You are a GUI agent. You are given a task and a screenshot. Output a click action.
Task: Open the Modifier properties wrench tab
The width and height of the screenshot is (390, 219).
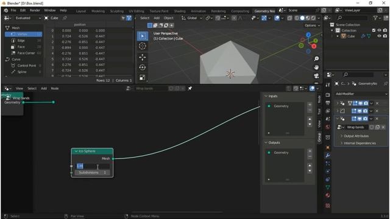pos(328,156)
